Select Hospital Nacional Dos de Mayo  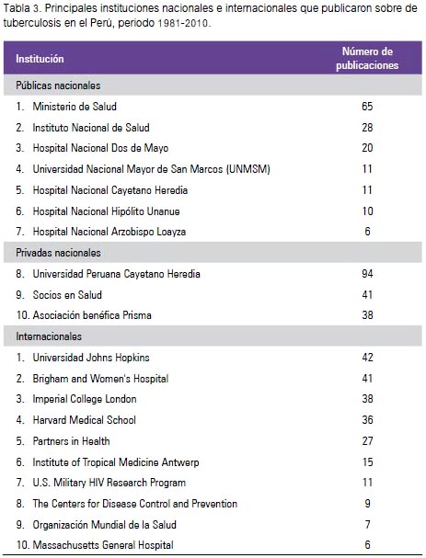point(100,148)
